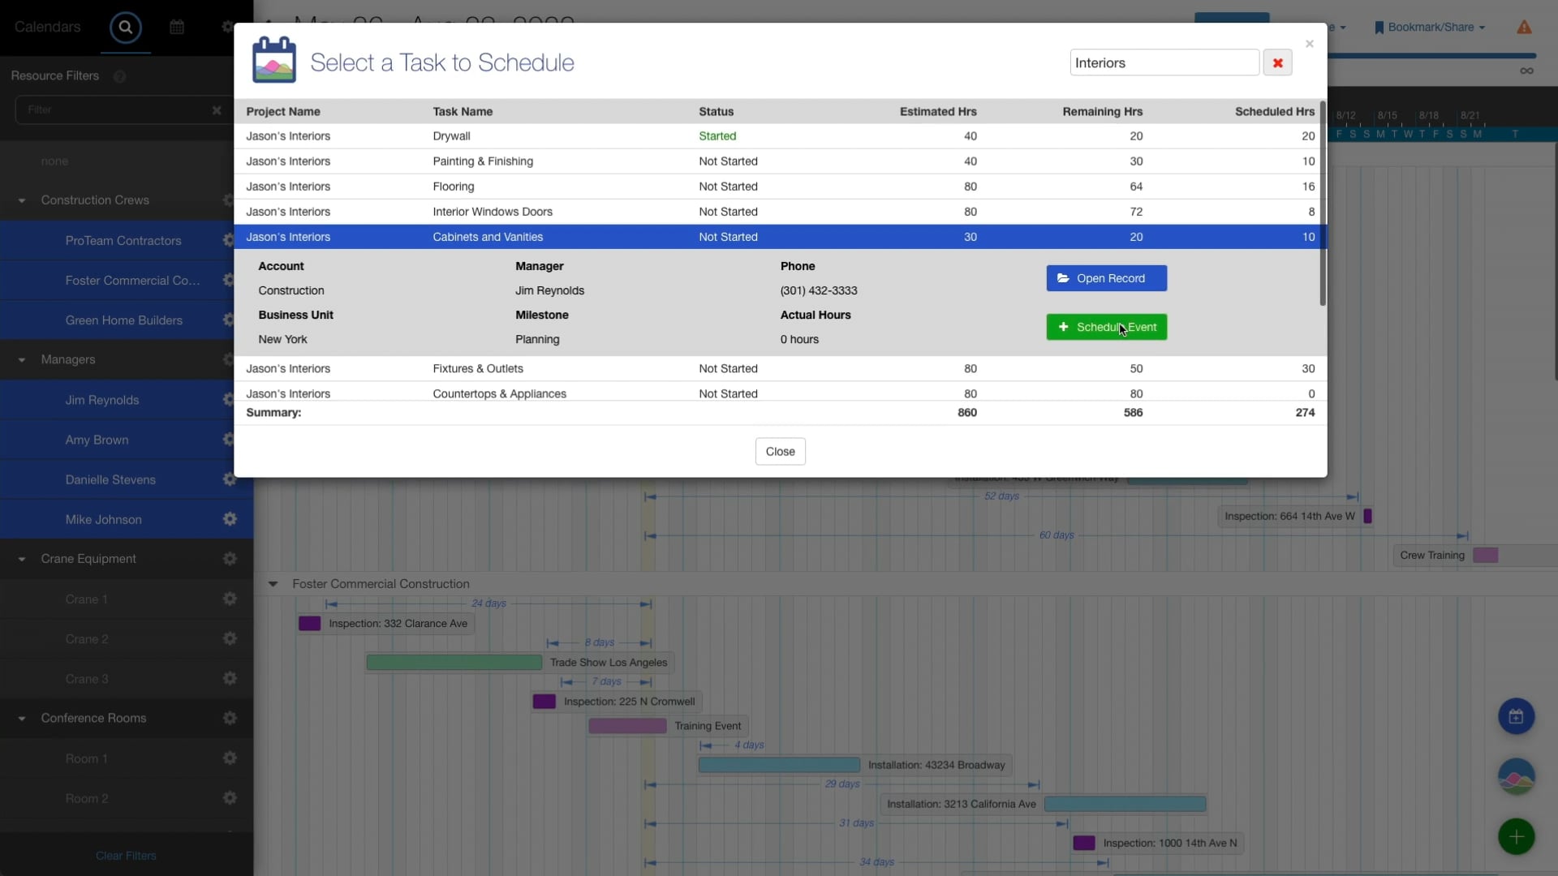Click the warning triangle alert icon

[1524, 28]
